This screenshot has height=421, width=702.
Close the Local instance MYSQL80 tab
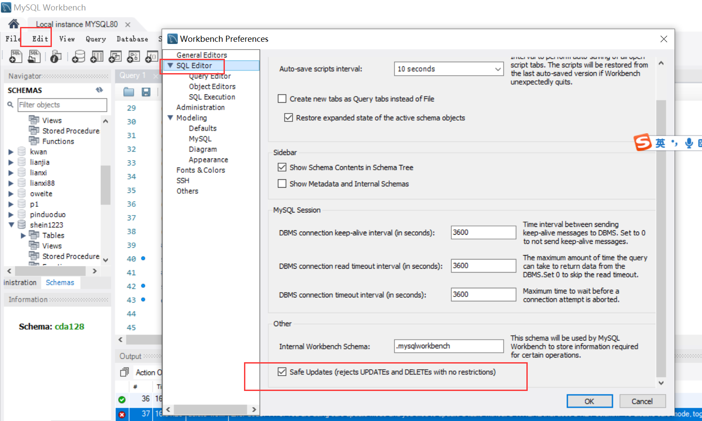click(128, 24)
